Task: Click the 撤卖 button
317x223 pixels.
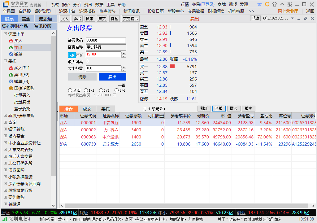Action: [x=249, y=108]
